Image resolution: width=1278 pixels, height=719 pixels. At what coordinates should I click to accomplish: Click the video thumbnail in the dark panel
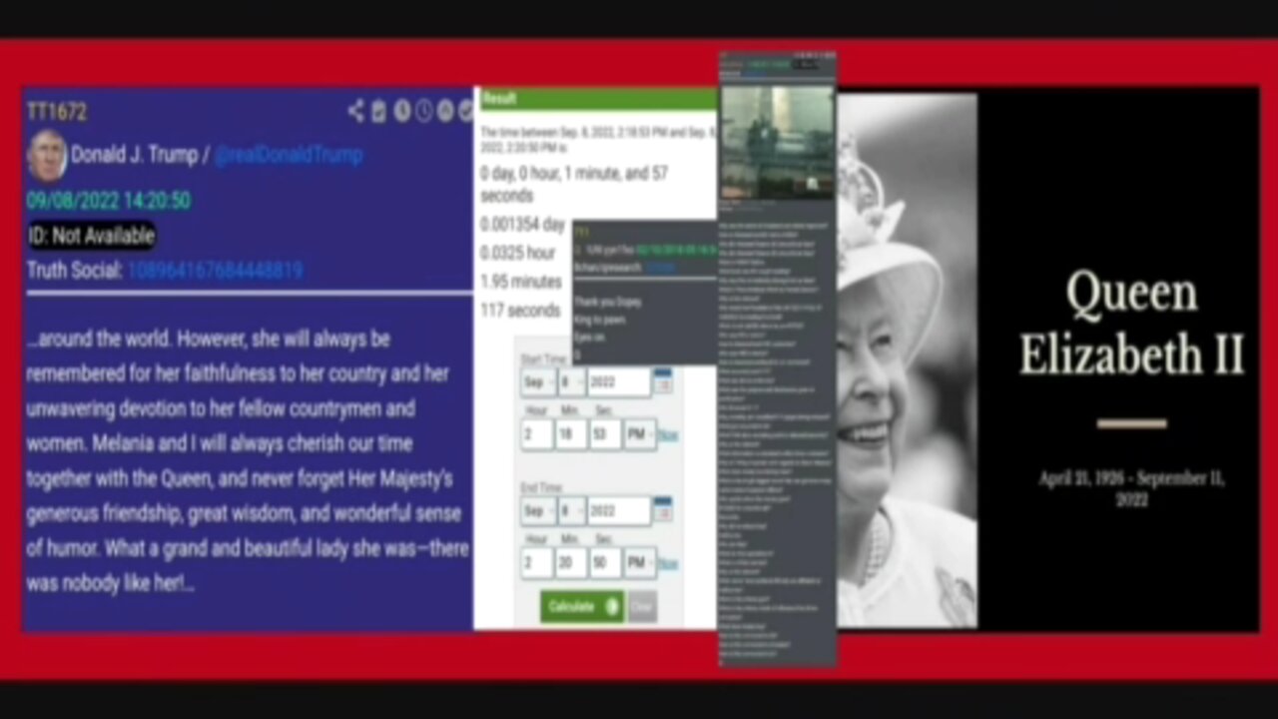pyautogui.click(x=777, y=142)
